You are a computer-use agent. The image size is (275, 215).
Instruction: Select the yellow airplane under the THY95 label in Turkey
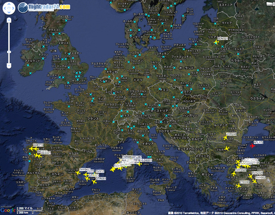254,181
